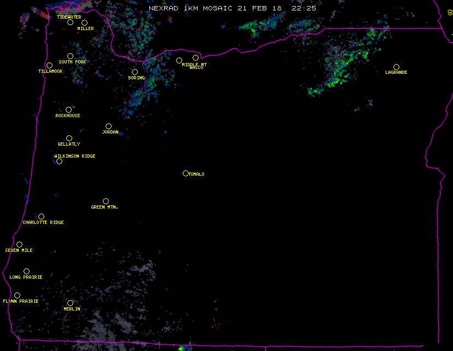Select the Miller station circle marker
453x351 pixels.
[84, 22]
